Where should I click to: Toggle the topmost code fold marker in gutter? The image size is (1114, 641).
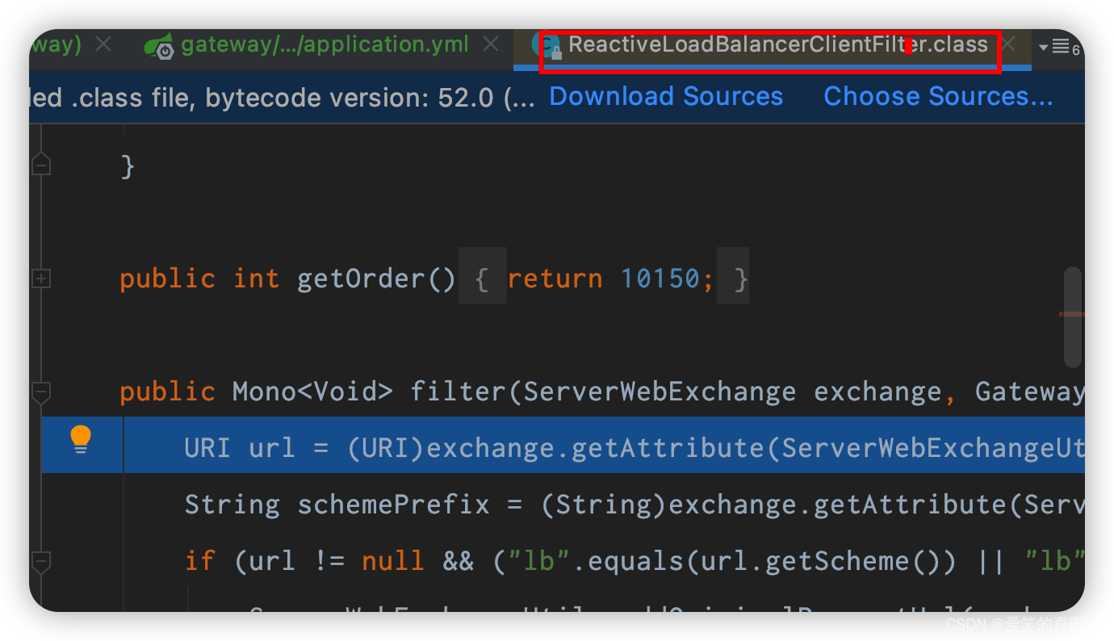point(41,164)
